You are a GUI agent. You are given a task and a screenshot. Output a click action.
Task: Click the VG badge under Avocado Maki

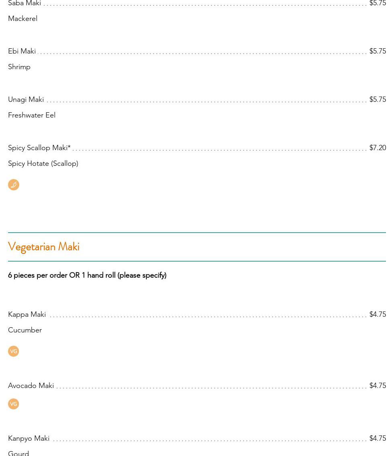(x=14, y=404)
